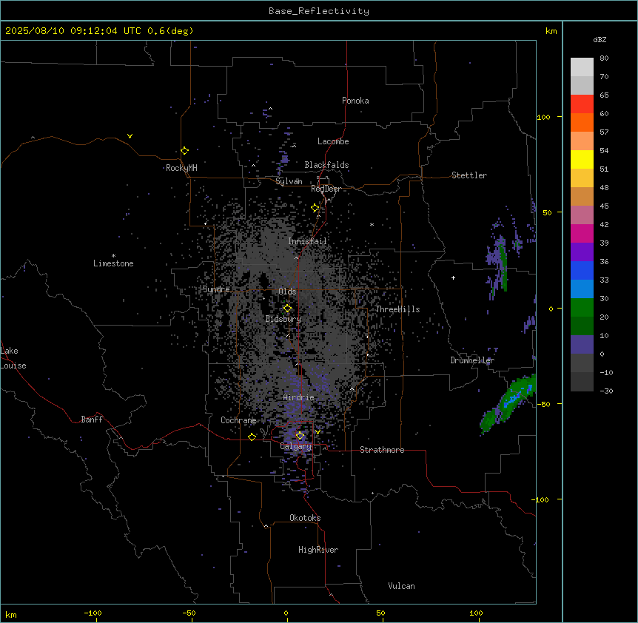638x623 pixels.
Task: Click the Strathmore label
Action: coord(382,450)
